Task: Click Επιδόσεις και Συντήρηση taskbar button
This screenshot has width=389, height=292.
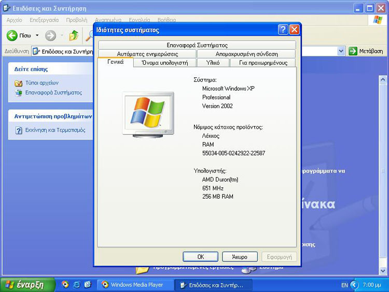Action: click(213, 285)
